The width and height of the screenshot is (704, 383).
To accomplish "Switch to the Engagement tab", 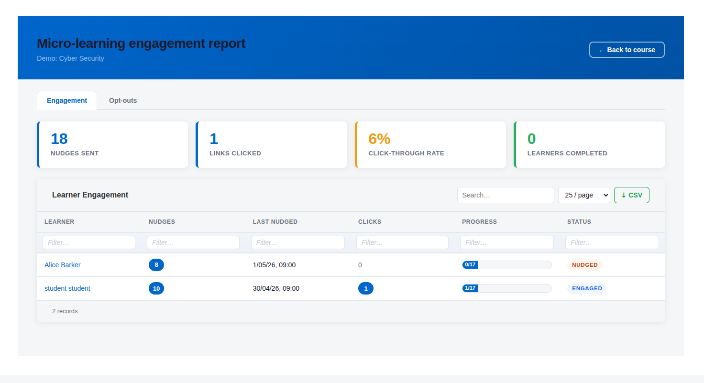I will coord(67,100).
